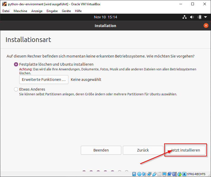Screen dimensions: 211x177
Task: Click the network icon in Ubuntu top bar
Action: tap(184, 17)
